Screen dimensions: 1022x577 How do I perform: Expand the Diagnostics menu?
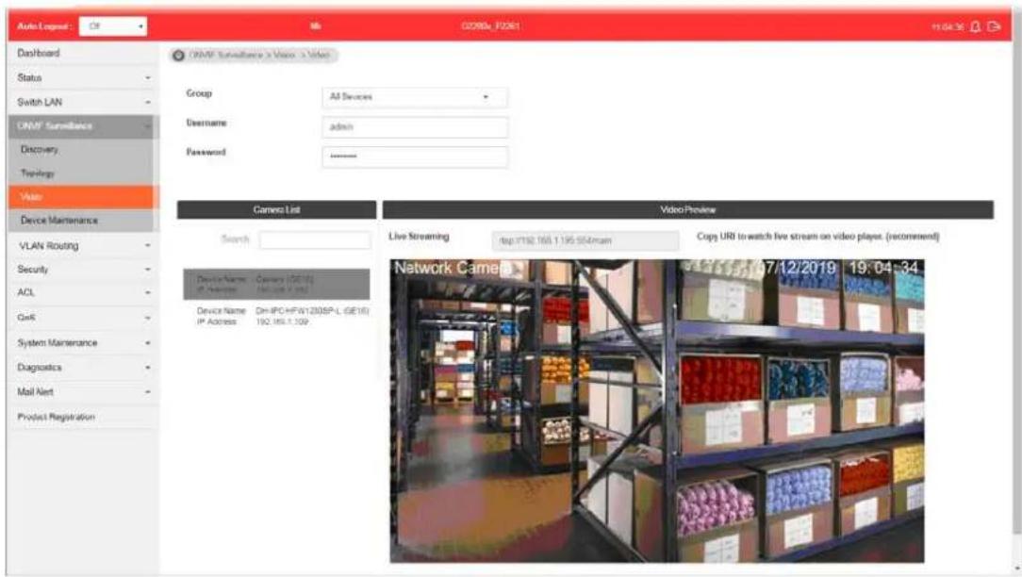[x=83, y=368]
